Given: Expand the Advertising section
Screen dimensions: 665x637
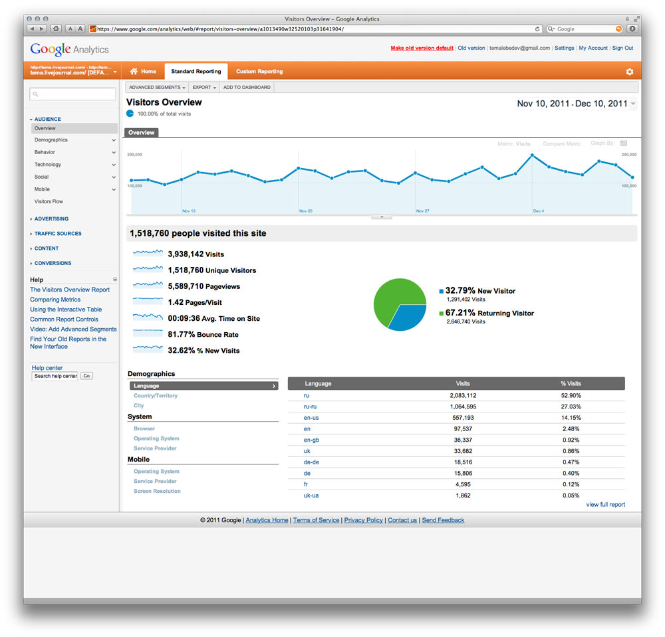Looking at the screenshot, I should (49, 219).
